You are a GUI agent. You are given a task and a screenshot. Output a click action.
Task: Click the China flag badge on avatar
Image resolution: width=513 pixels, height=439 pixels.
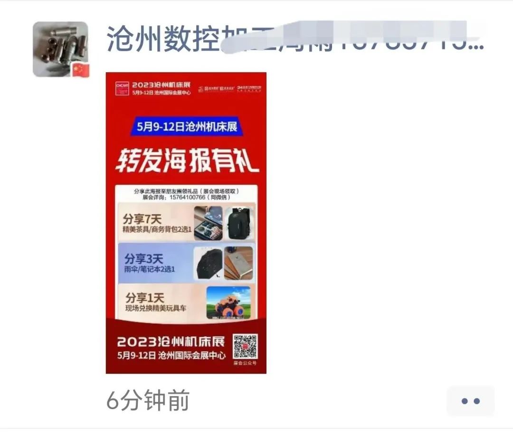(x=81, y=70)
